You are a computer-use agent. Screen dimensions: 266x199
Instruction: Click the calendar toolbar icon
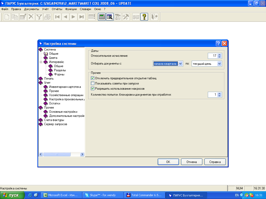(x=118, y=17)
